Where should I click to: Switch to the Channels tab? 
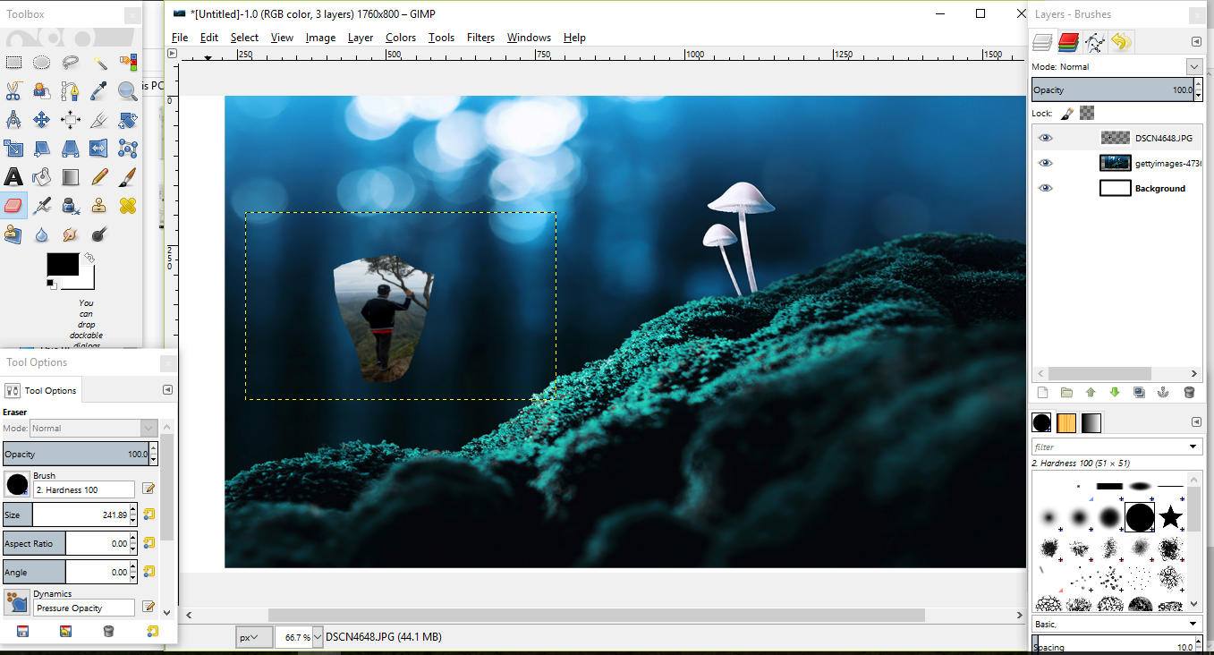[1068, 42]
